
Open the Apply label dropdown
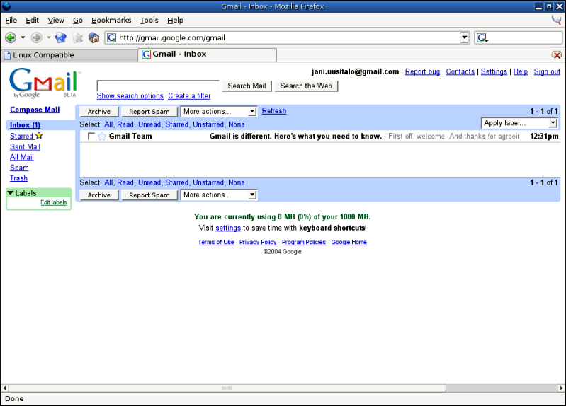click(x=519, y=123)
